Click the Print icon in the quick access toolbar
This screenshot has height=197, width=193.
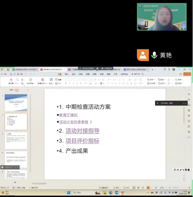(18, 74)
